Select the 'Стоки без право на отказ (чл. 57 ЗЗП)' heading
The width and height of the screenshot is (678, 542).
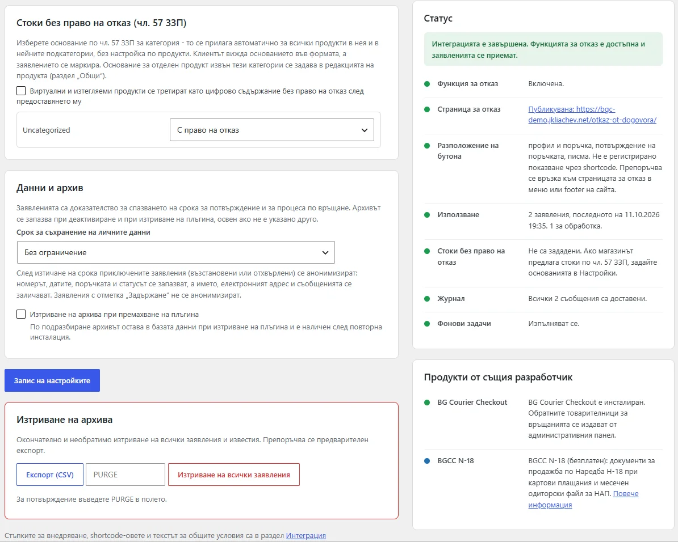[102, 23]
